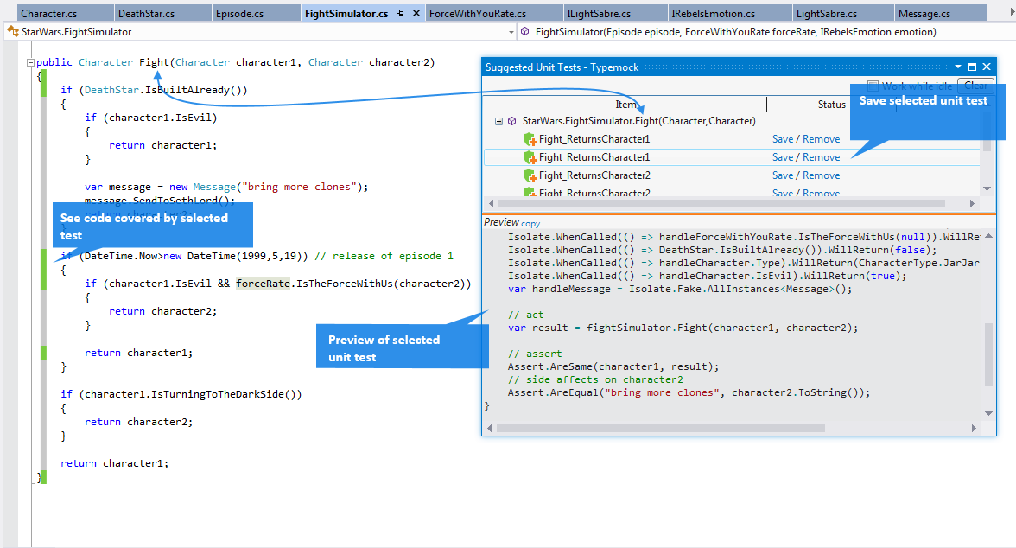Maximize the Suggested Unit Tests panel
The image size is (1016, 548).
972,67
